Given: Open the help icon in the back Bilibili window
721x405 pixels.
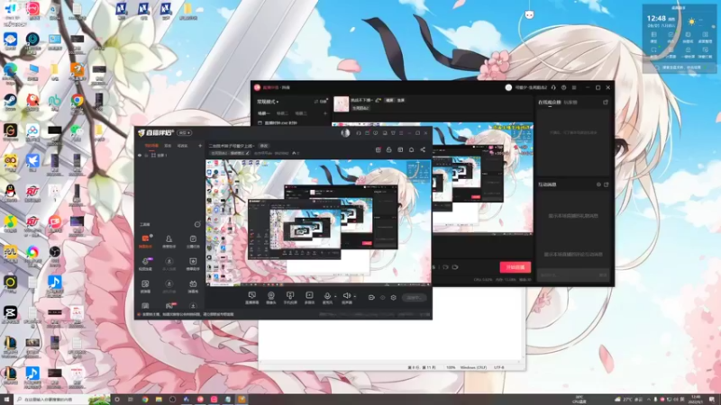Looking at the screenshot, I should coord(564,87).
